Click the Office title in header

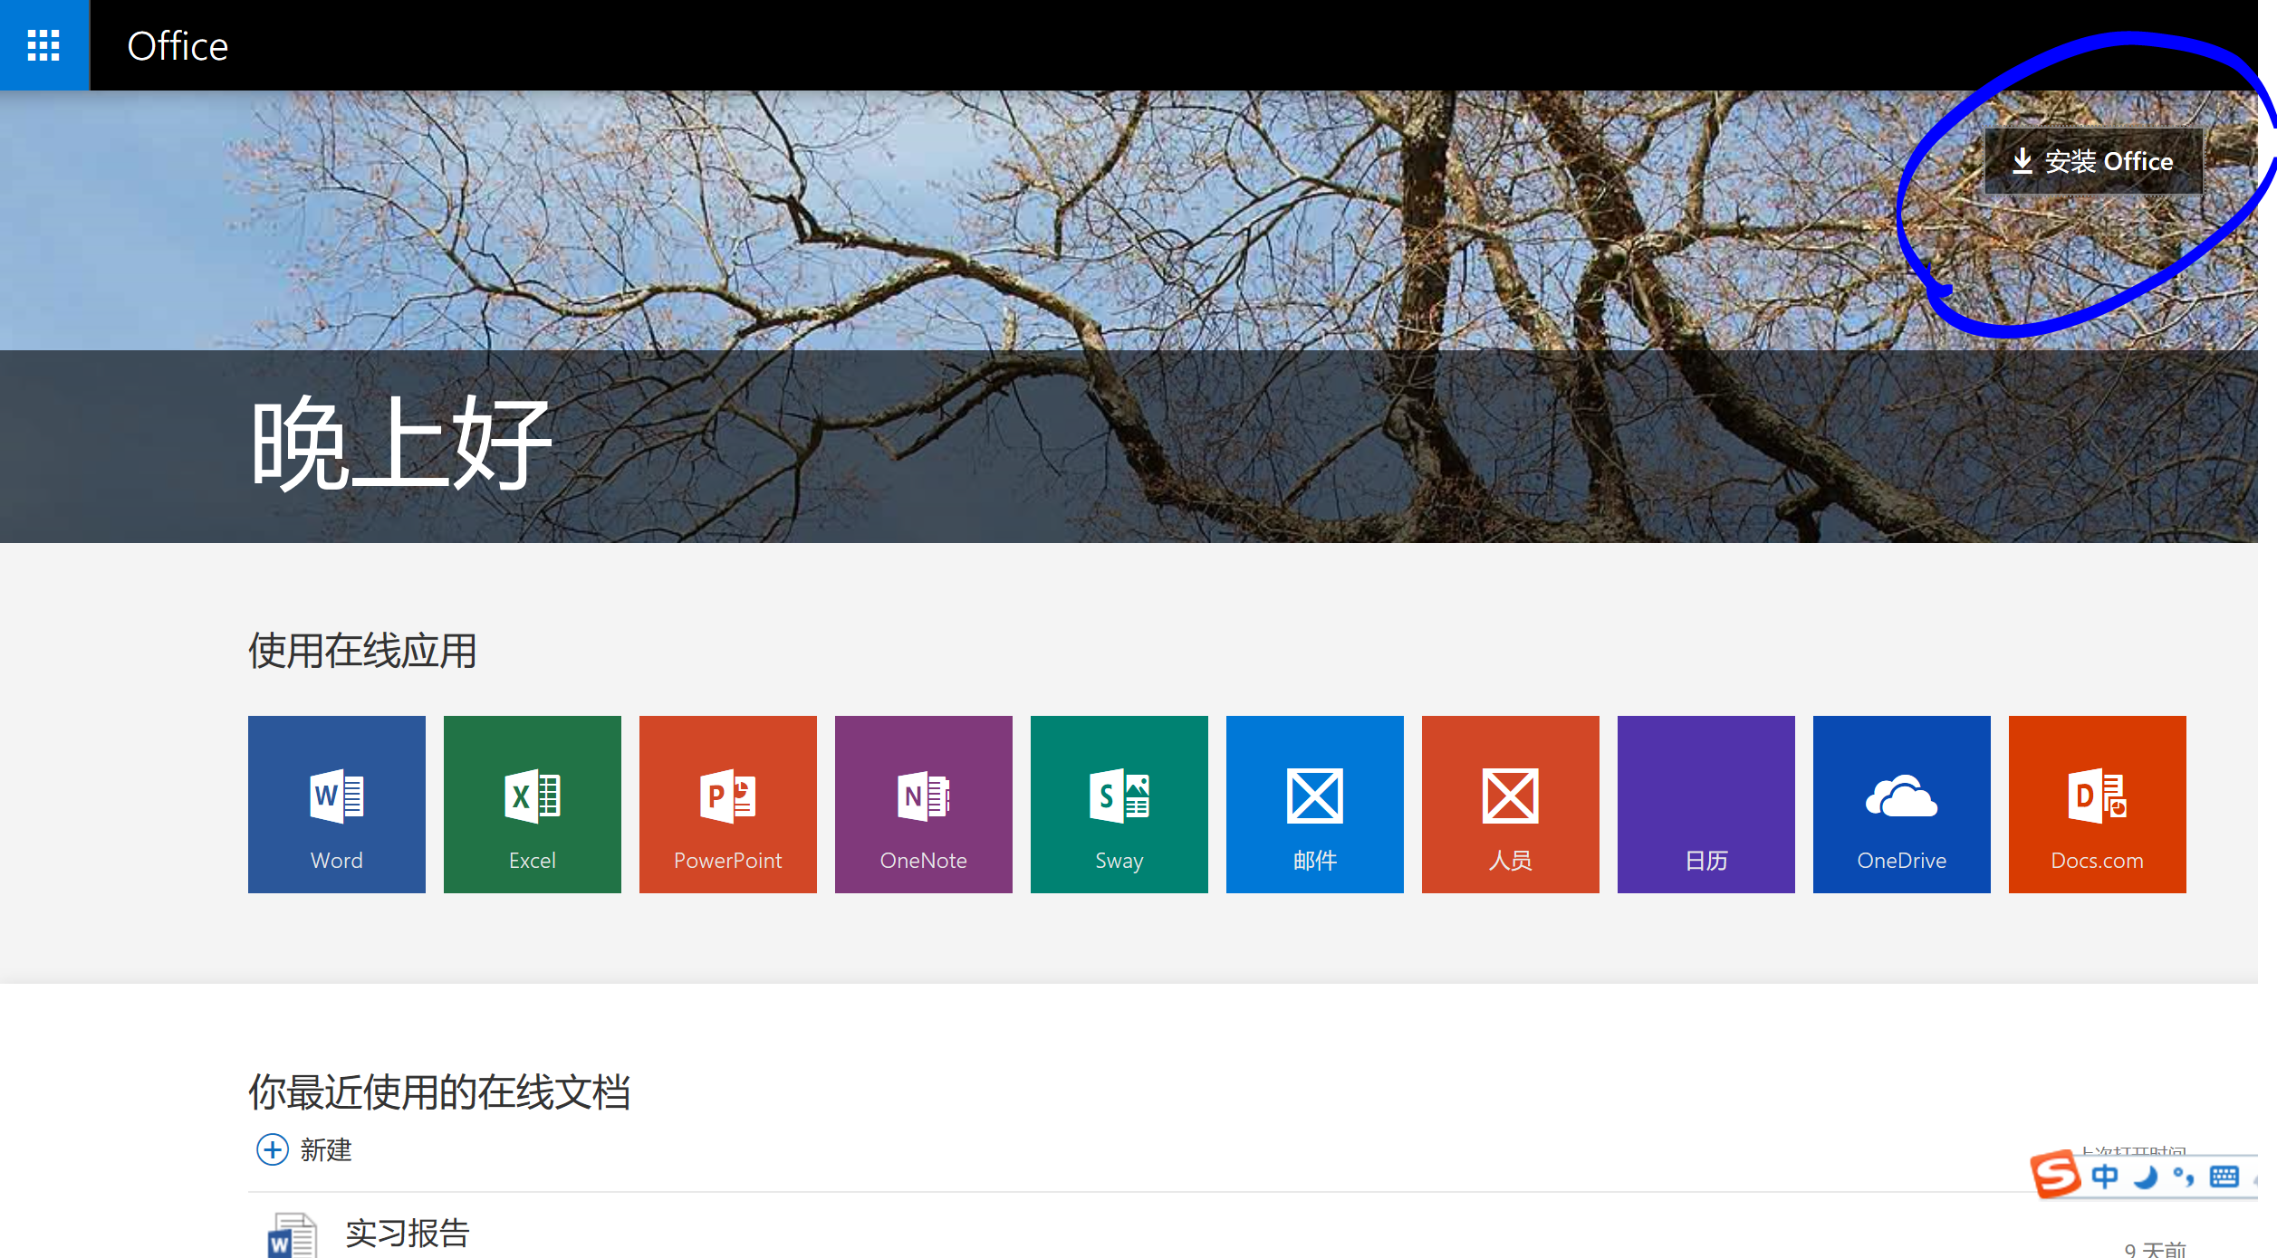[178, 46]
